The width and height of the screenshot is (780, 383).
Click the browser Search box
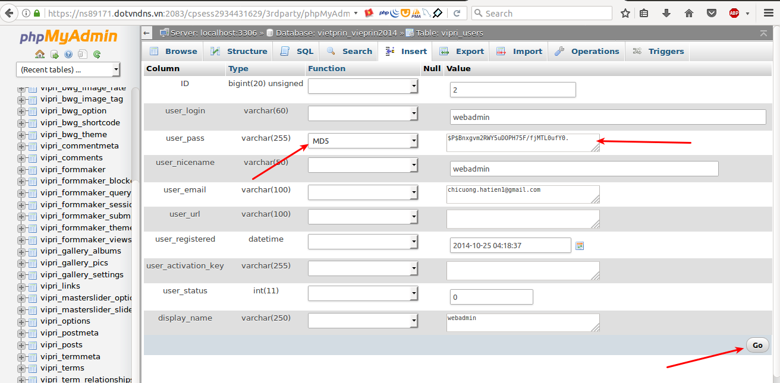[542, 13]
